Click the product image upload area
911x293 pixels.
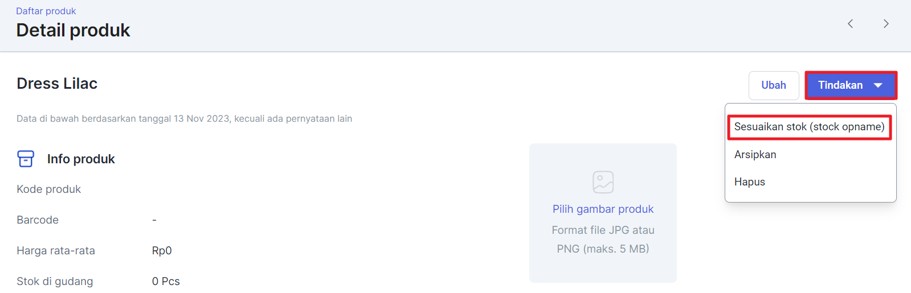(x=603, y=213)
